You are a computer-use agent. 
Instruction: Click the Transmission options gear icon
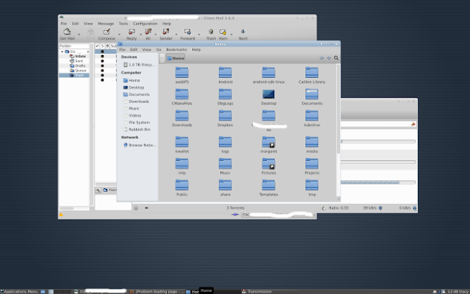coord(136,208)
